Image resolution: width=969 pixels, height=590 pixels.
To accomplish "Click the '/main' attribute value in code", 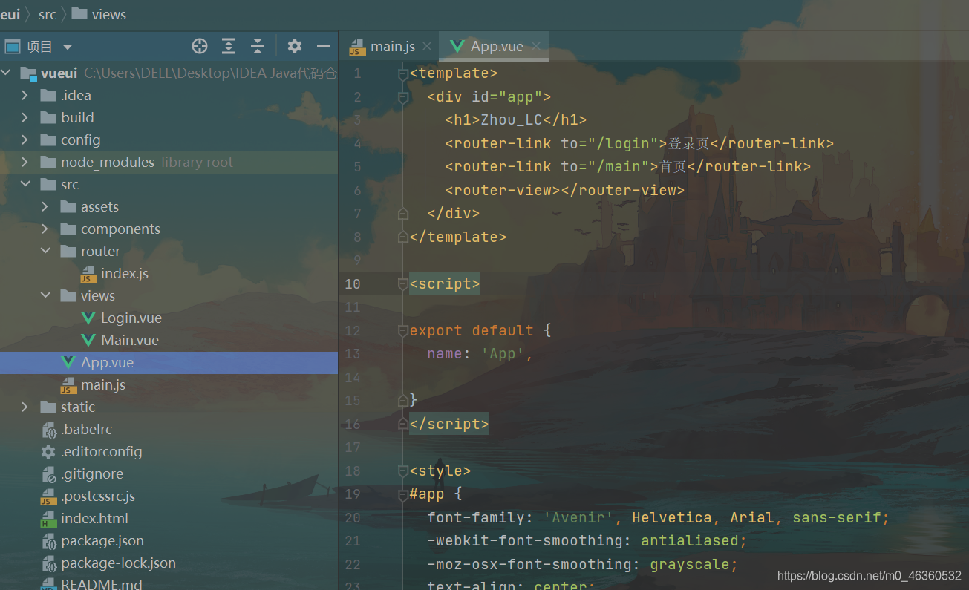I will click(x=619, y=166).
